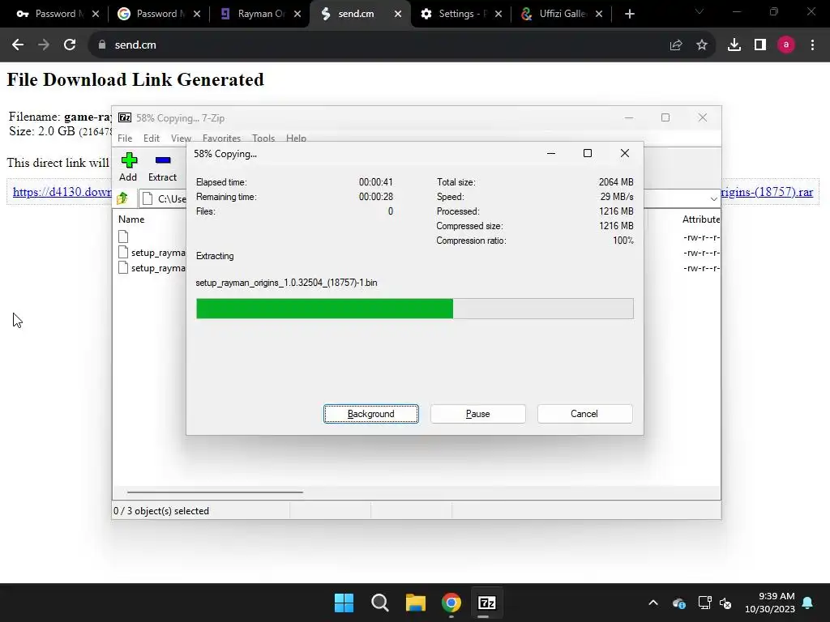Select the second setup_rayman file row

click(x=152, y=267)
